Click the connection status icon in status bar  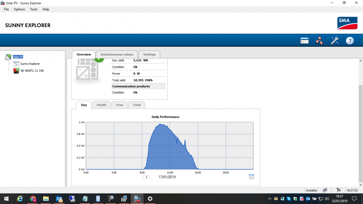[x=325, y=190]
